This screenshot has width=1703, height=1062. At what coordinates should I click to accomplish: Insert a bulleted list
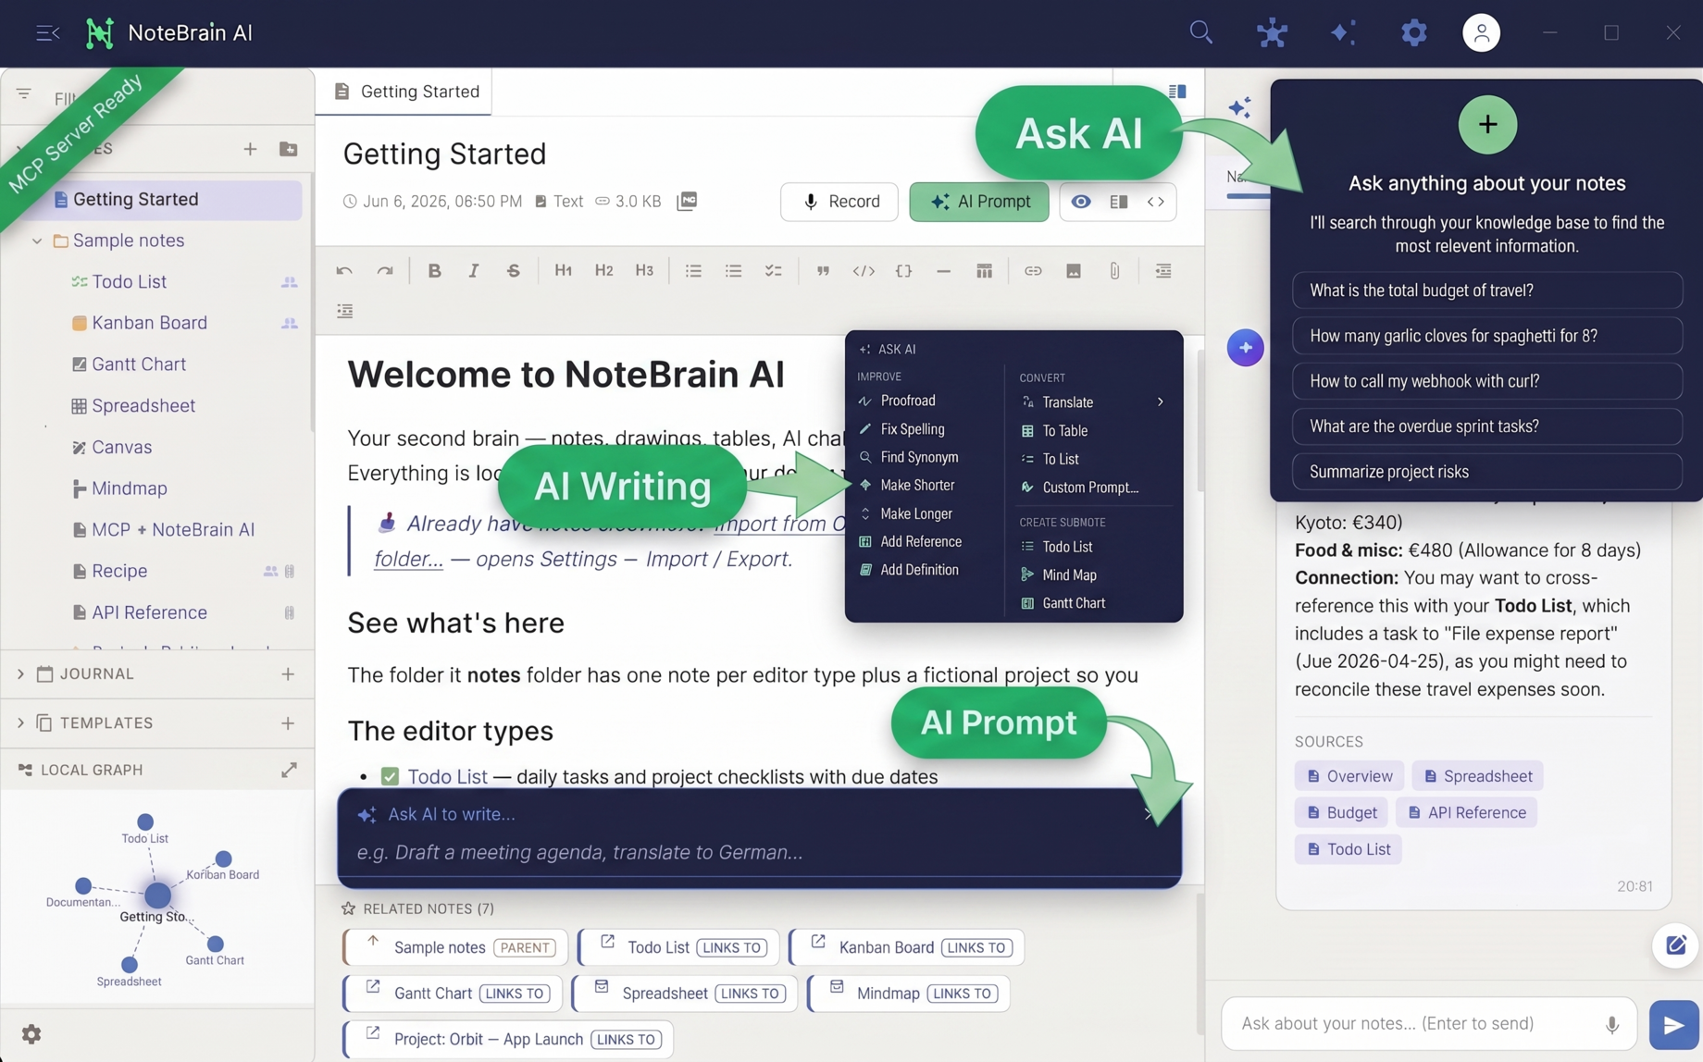pyautogui.click(x=693, y=271)
